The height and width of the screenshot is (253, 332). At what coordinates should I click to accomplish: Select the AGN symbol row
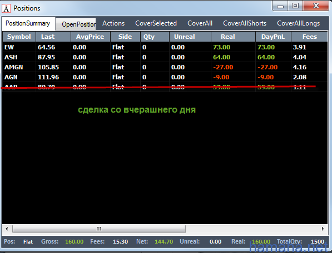[165, 77]
